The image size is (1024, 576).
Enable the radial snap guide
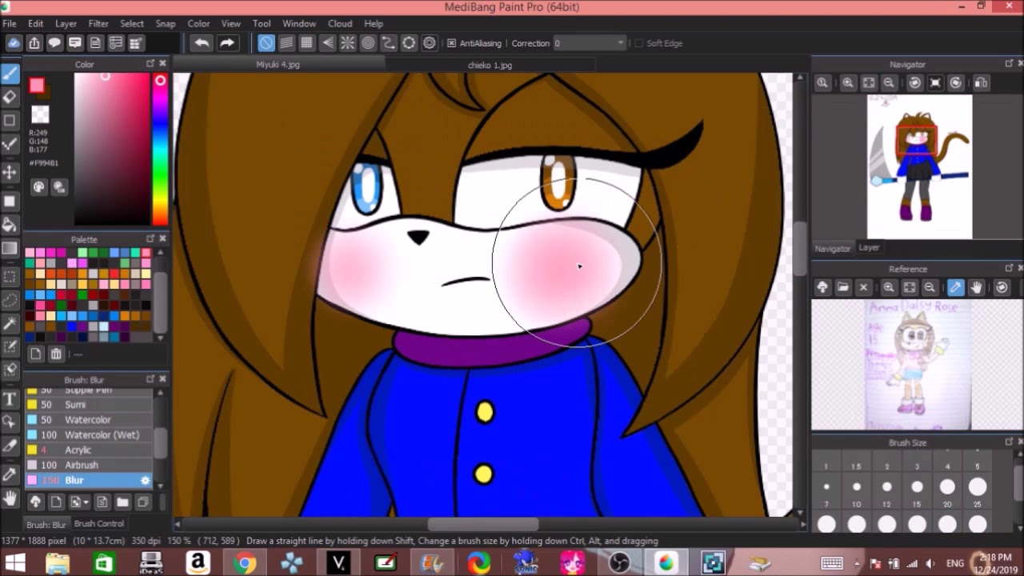point(348,43)
